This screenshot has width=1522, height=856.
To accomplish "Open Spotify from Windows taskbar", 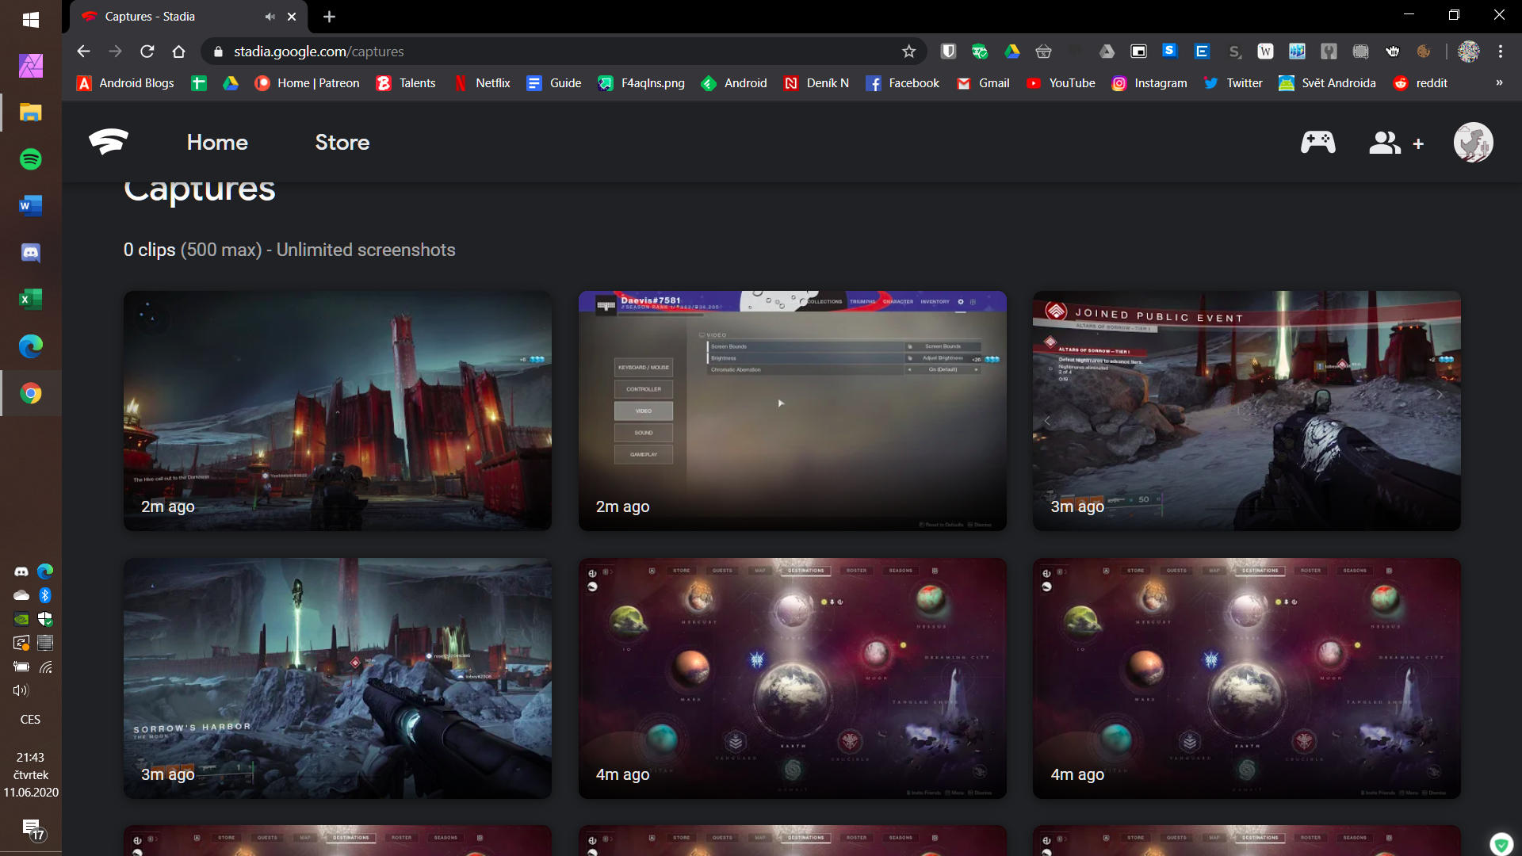I will click(31, 159).
